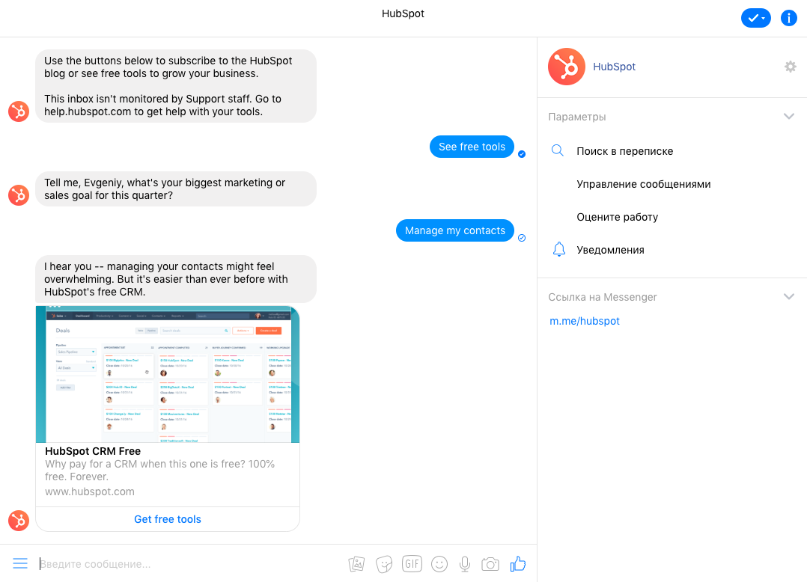Click the search magnifier icon
The width and height of the screenshot is (807, 582).
click(558, 150)
